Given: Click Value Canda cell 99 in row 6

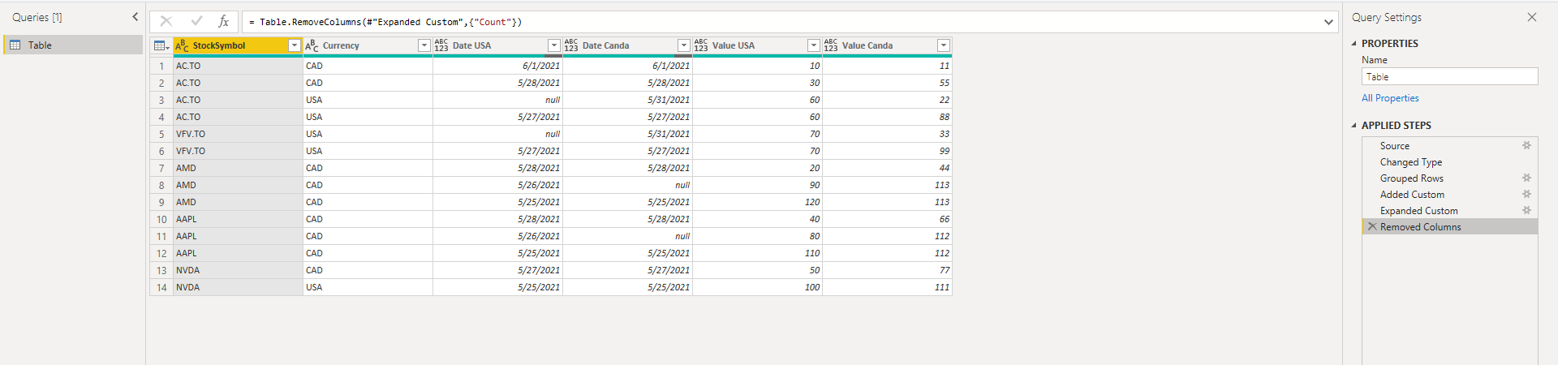Looking at the screenshot, I should point(887,151).
